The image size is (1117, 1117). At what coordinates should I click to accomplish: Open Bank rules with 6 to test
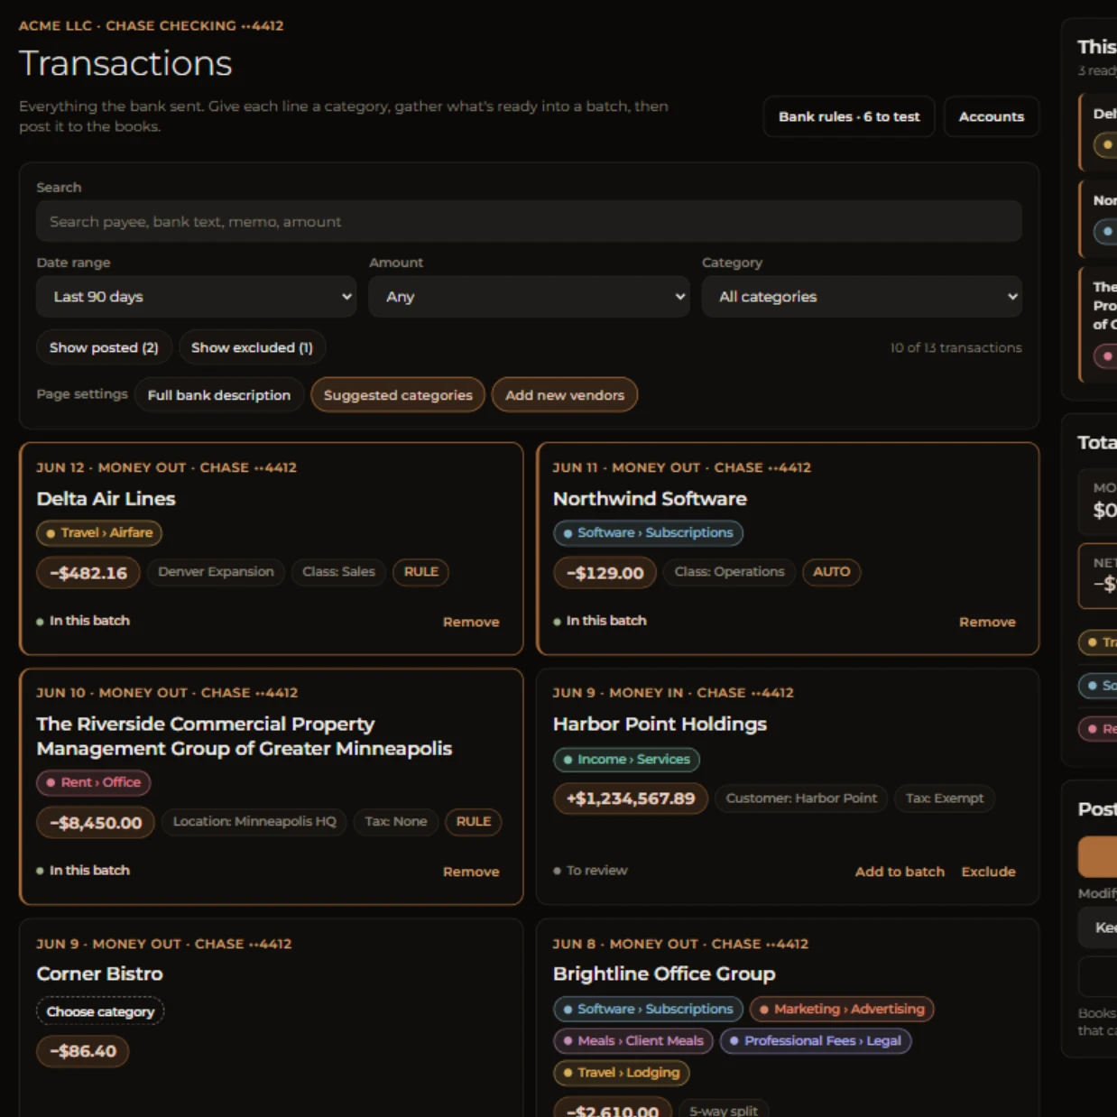coord(849,116)
